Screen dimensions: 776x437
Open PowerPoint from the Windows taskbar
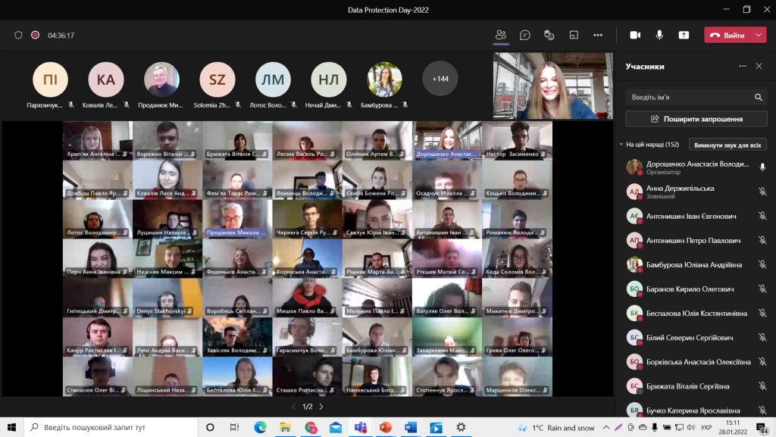pos(384,427)
